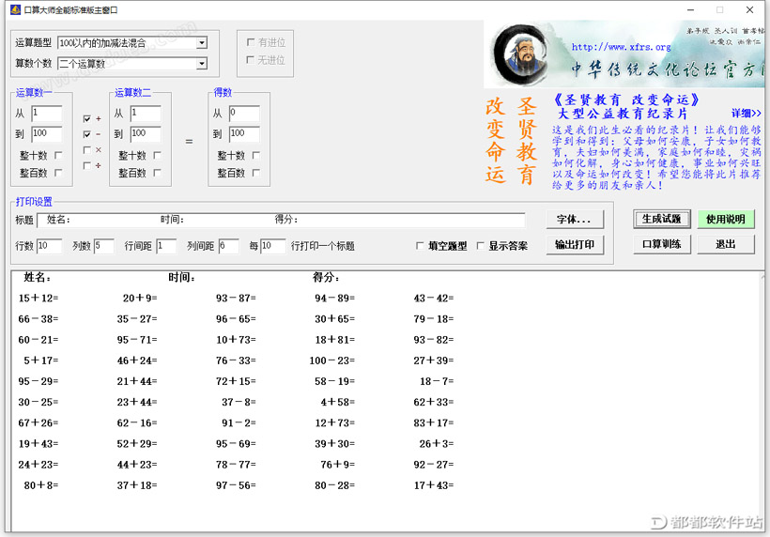Enable the 填空题型 checkbox

(420, 245)
